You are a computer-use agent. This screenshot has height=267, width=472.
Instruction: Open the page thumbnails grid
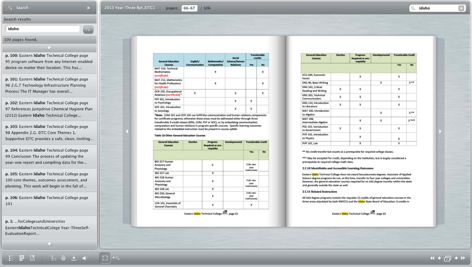tap(22, 258)
